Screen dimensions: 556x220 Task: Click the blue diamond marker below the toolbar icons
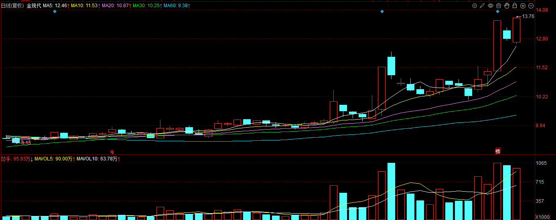[497, 12]
